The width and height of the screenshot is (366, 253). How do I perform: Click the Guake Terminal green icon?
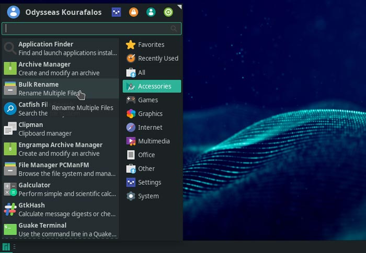coord(10,229)
